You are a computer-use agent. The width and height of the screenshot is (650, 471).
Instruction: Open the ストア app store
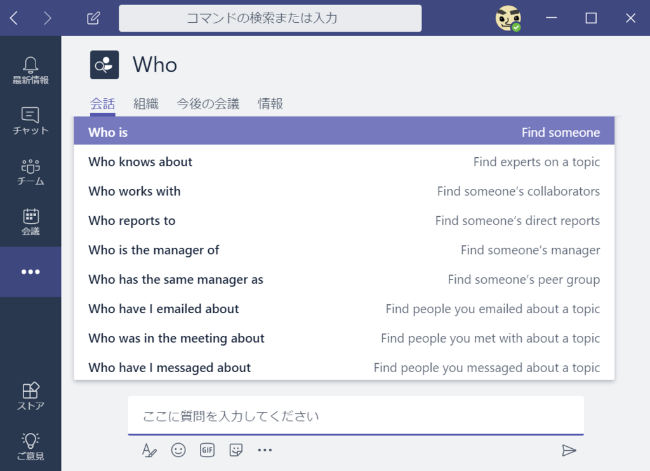point(30,396)
